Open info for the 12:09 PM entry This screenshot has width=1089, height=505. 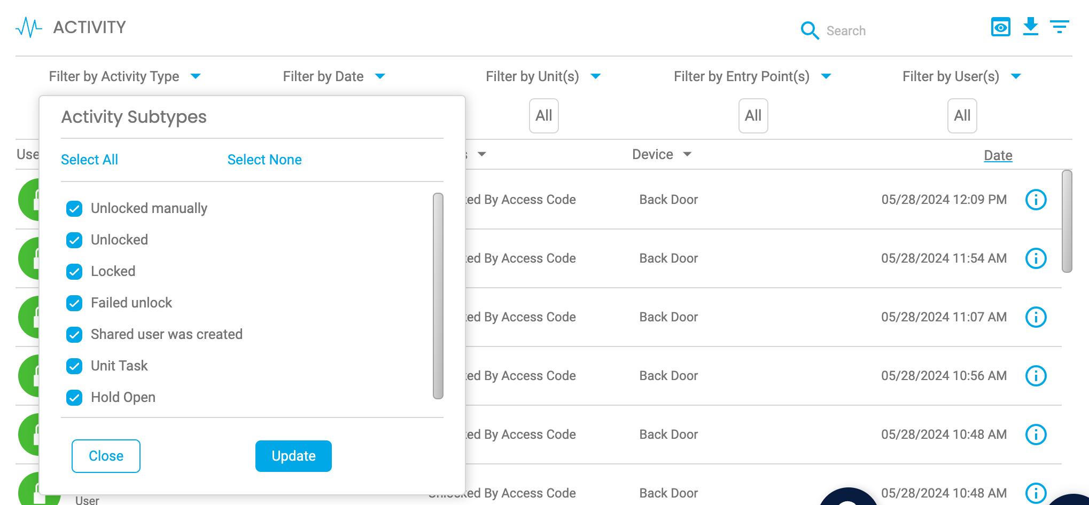(1036, 200)
